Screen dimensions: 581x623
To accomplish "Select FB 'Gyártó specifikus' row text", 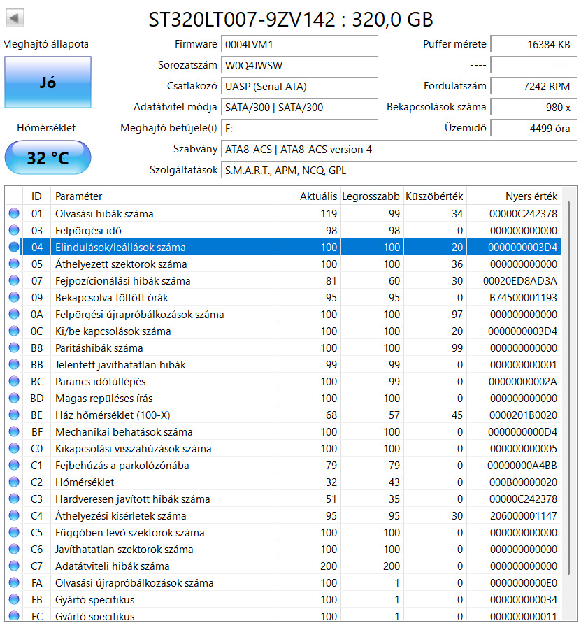I will point(94,599).
